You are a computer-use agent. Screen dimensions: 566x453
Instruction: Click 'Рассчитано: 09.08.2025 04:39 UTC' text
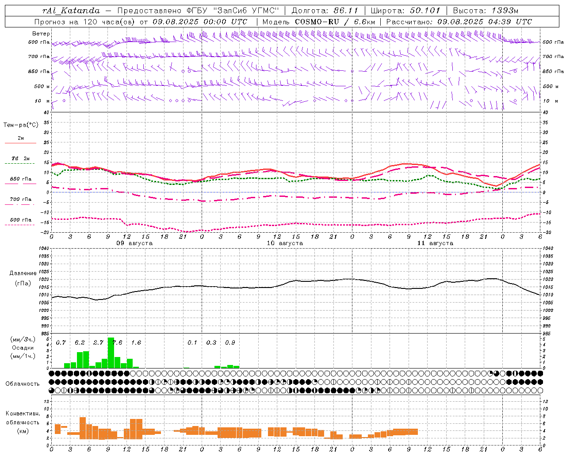(459, 22)
